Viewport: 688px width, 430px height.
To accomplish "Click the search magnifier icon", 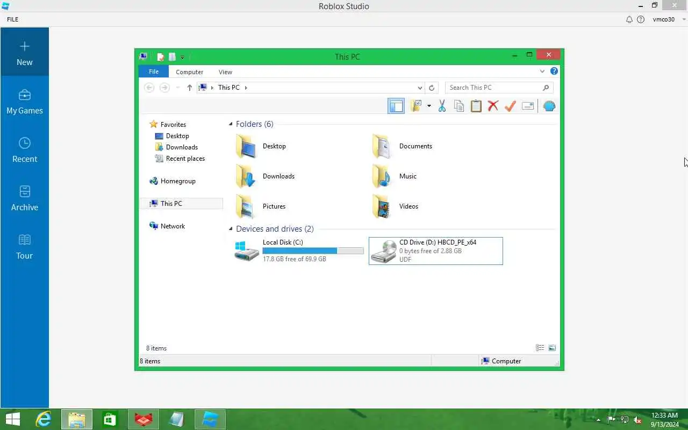I will click(546, 88).
